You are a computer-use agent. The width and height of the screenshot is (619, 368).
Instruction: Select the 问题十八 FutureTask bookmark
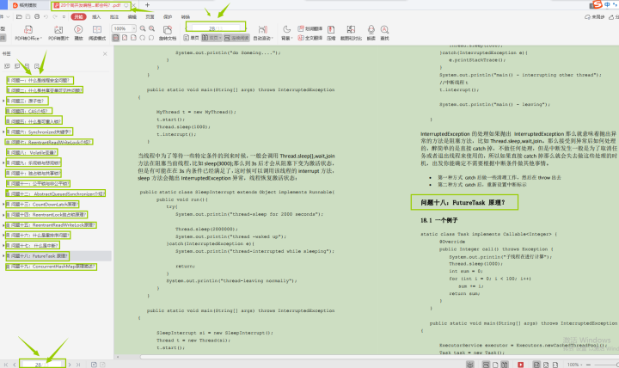pos(39,256)
